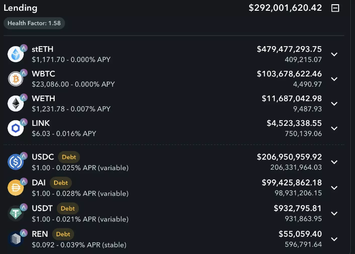Click the REN token icon
The image size is (355, 254).
pyautogui.click(x=16, y=239)
